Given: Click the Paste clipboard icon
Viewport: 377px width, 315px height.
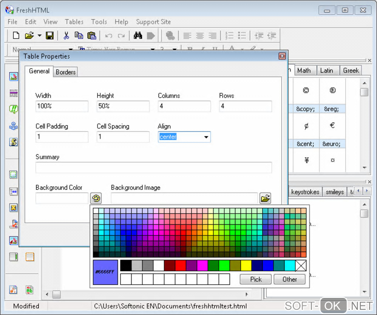Looking at the screenshot, I should click(92, 36).
